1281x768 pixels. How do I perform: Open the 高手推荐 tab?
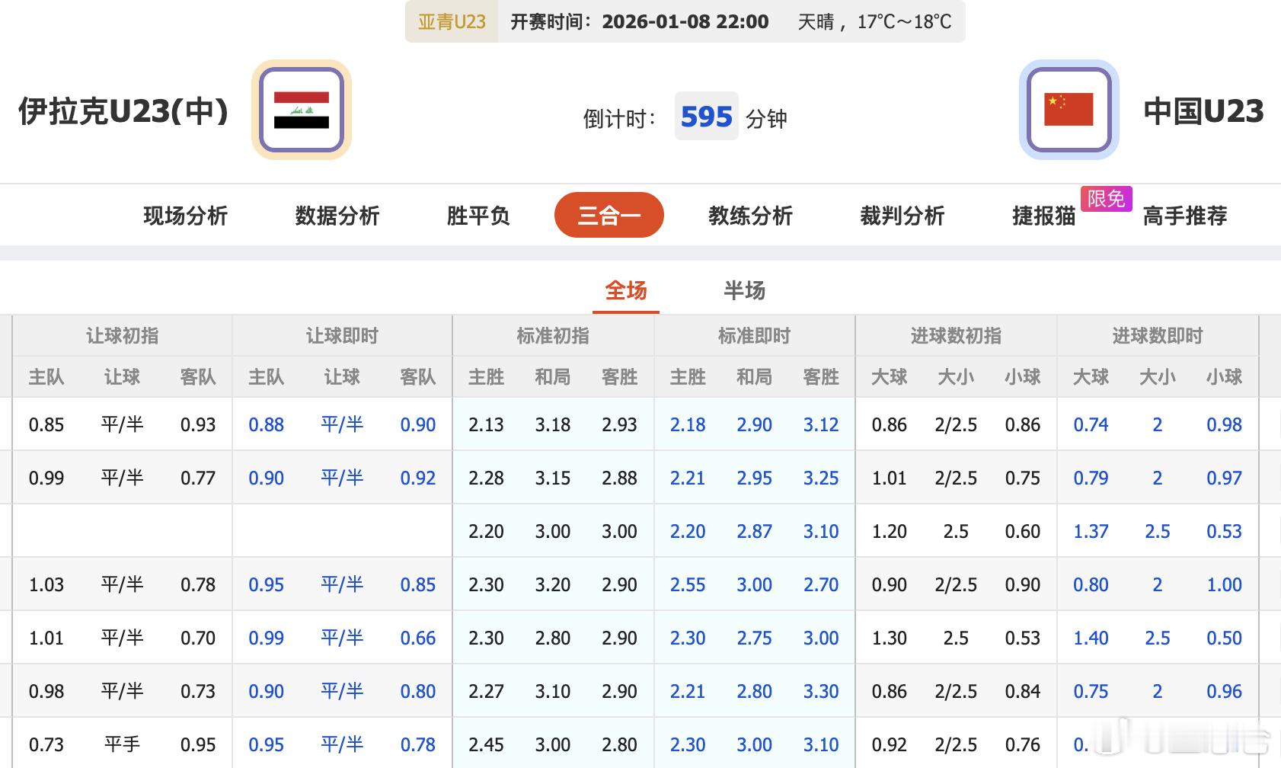pos(1184,216)
